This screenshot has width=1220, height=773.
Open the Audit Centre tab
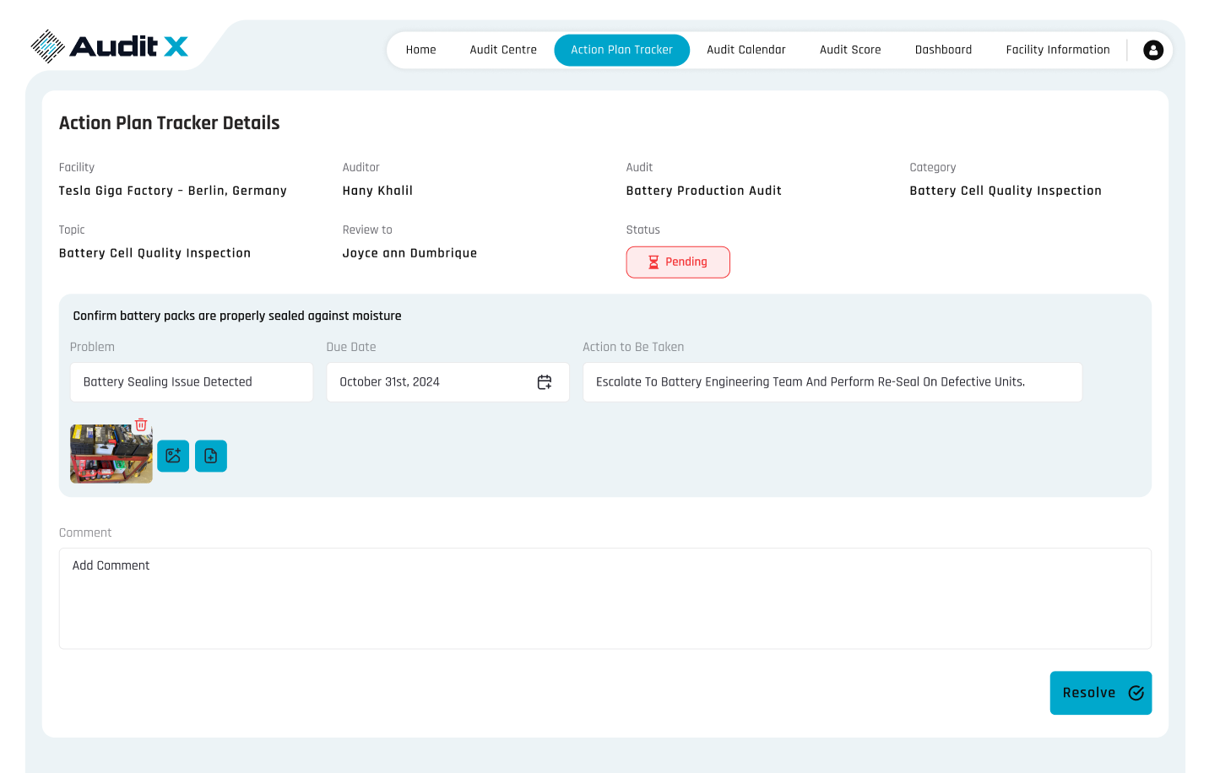pyautogui.click(x=503, y=50)
